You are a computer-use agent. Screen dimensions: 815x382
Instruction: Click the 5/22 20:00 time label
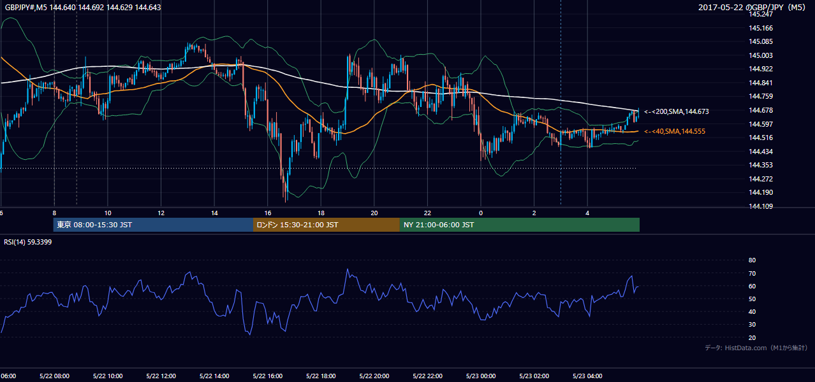[x=374, y=376]
